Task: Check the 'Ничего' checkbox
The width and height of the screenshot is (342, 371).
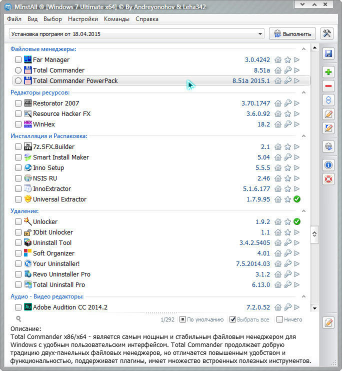Action: coord(279,319)
